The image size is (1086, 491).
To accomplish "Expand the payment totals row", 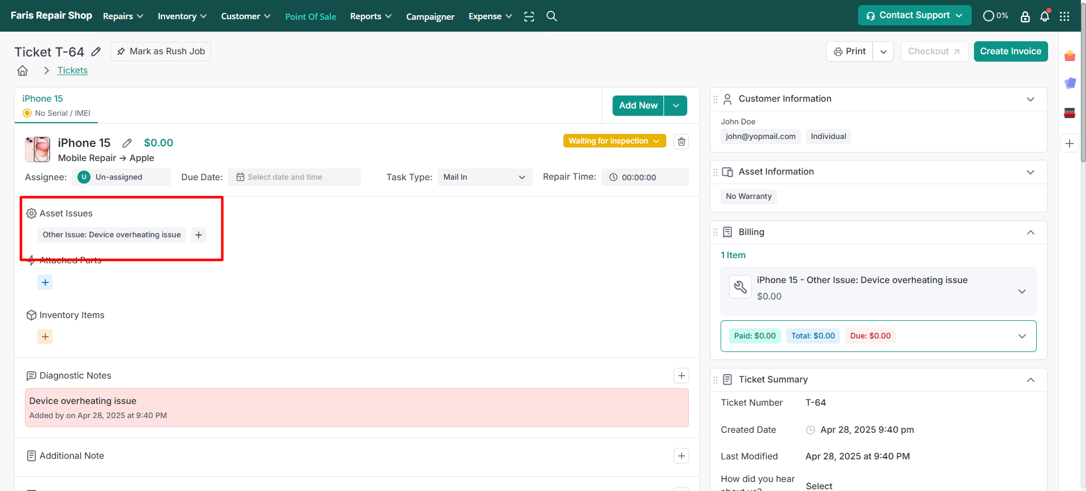I will click(x=1022, y=336).
